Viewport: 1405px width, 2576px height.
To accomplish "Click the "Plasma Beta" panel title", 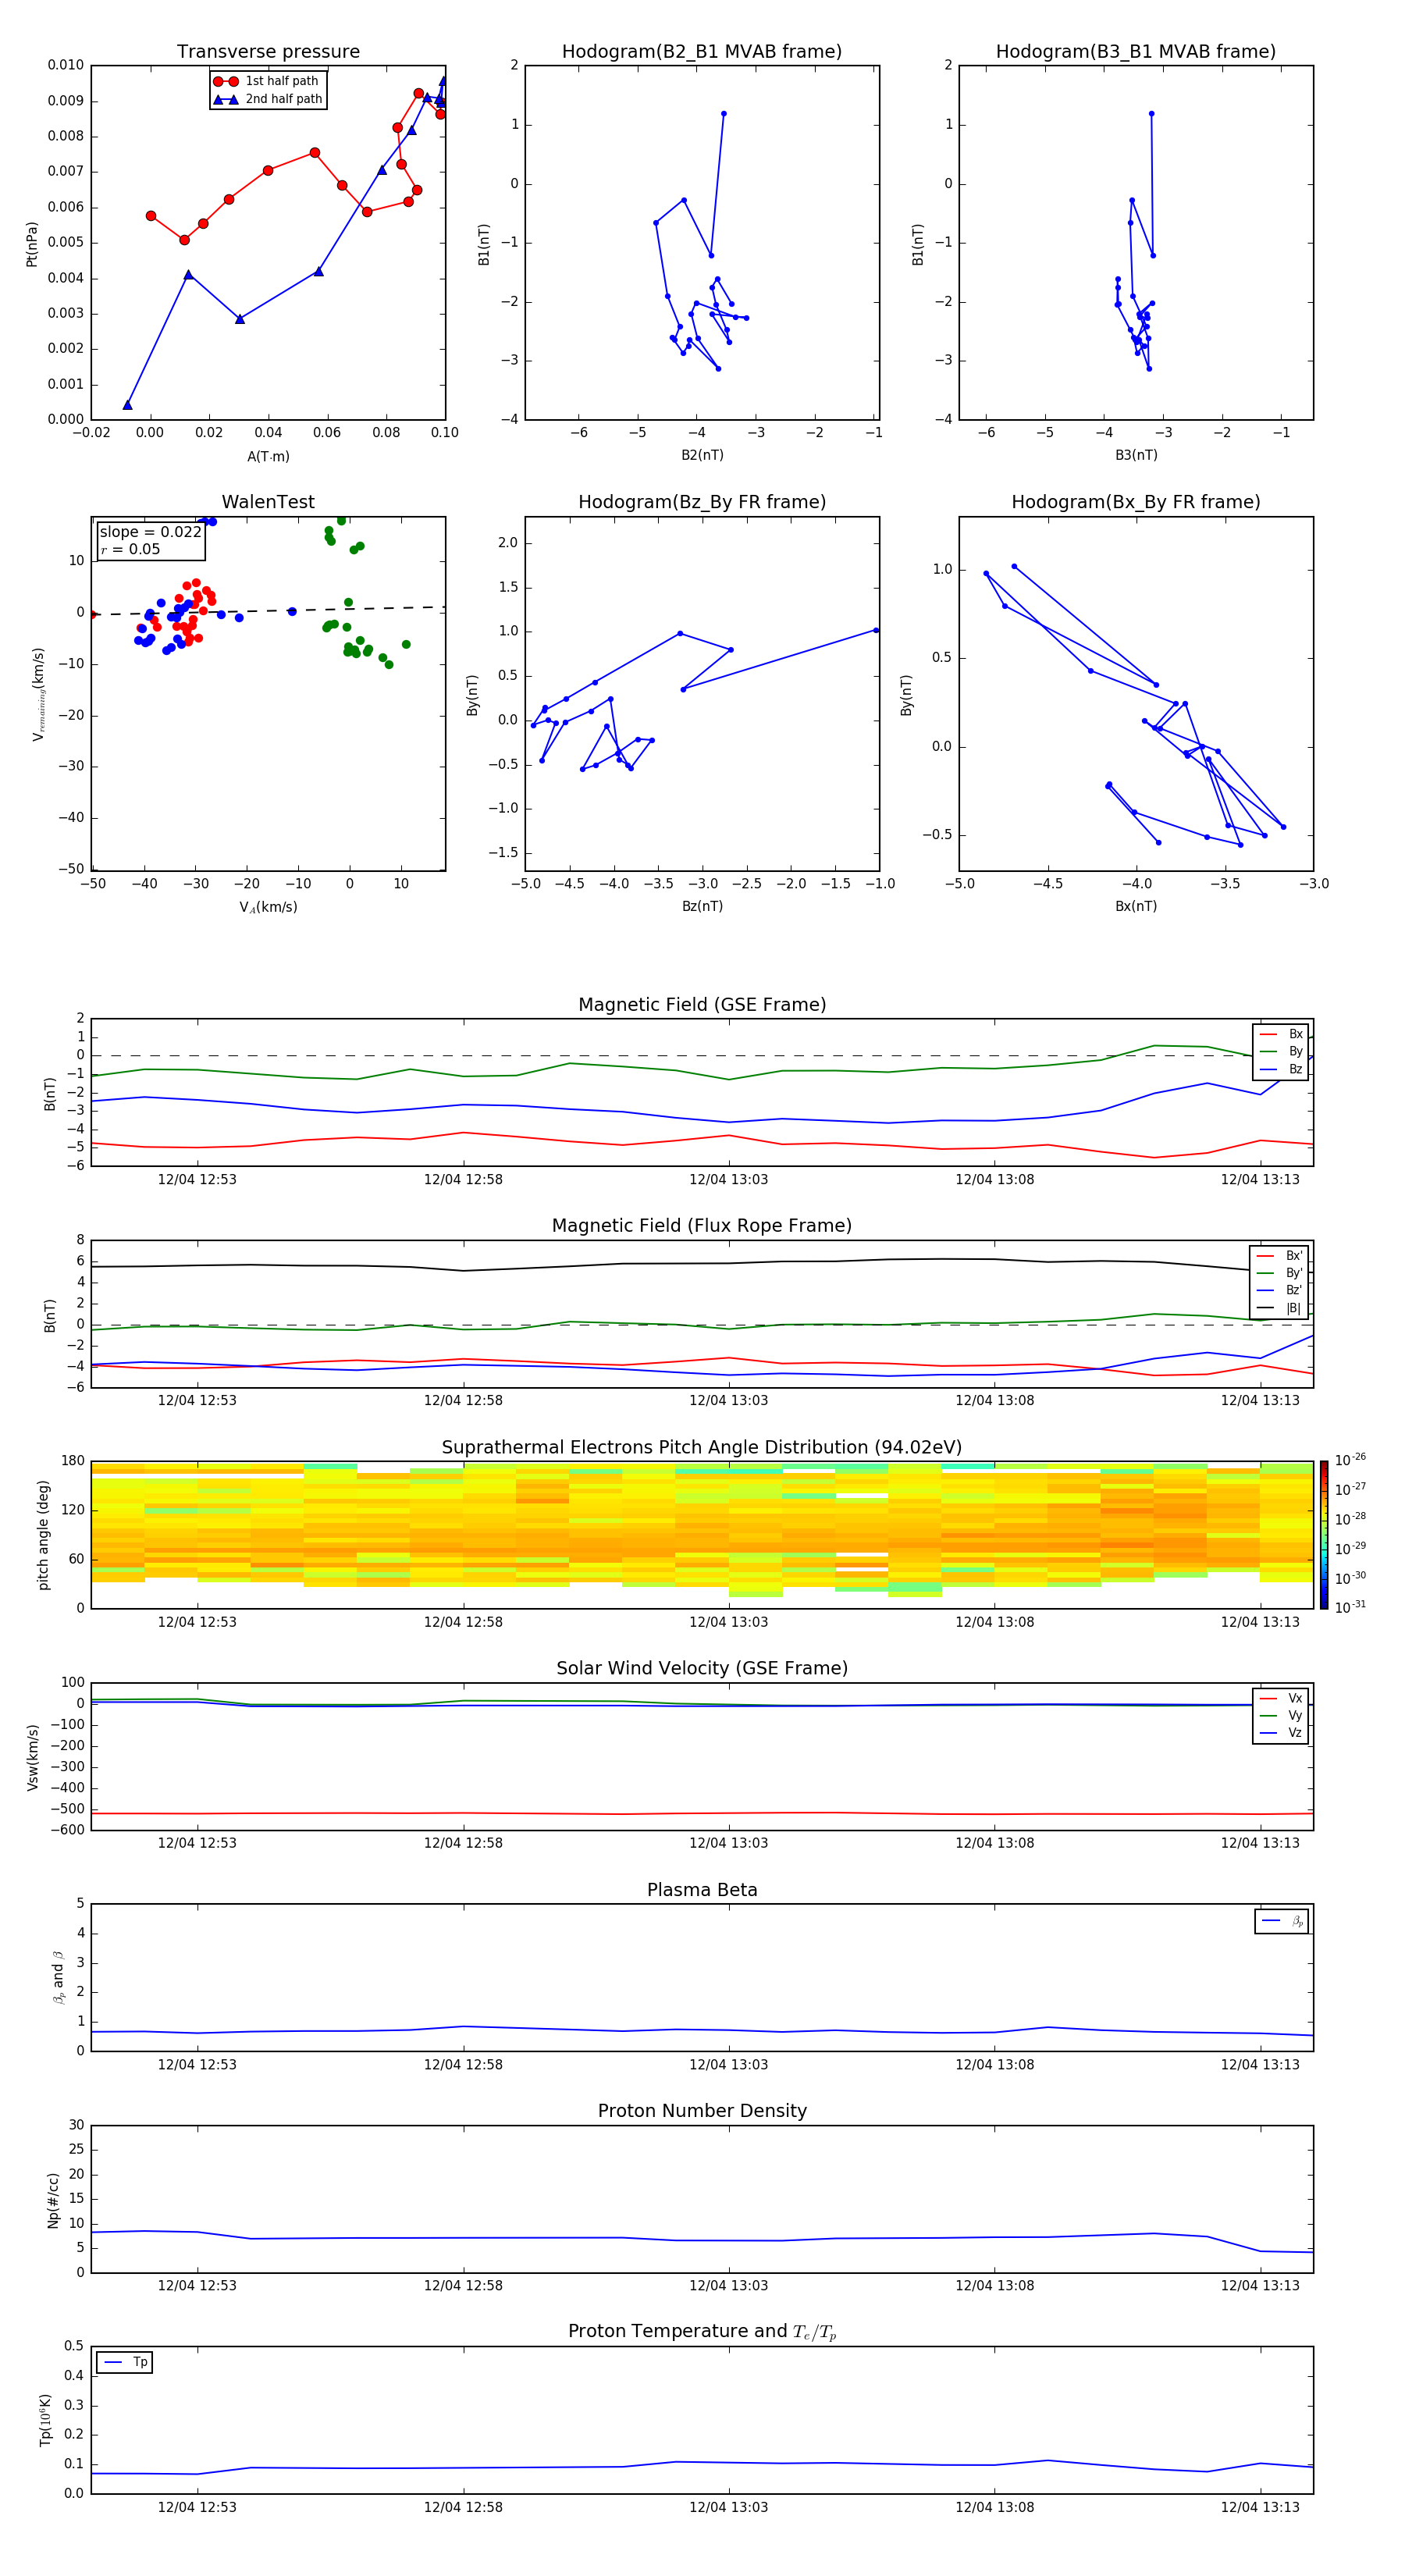I will pyautogui.click(x=702, y=1890).
